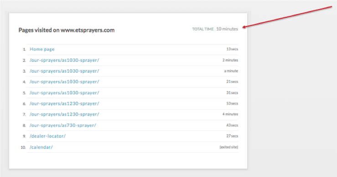The width and height of the screenshot is (337, 177).
Task: Select the '(exited site)' calendar note
Action: pyautogui.click(x=228, y=147)
